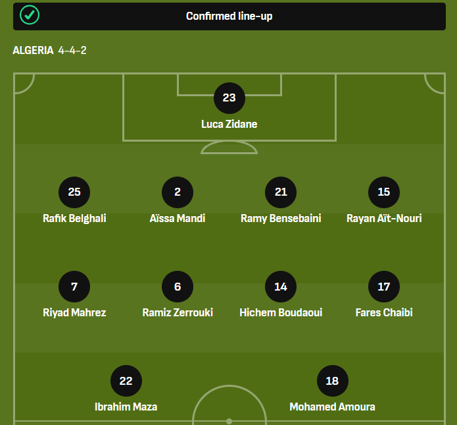This screenshot has height=425, width=457.
Task: Open Luca Zidane player name
Action: click(x=229, y=124)
